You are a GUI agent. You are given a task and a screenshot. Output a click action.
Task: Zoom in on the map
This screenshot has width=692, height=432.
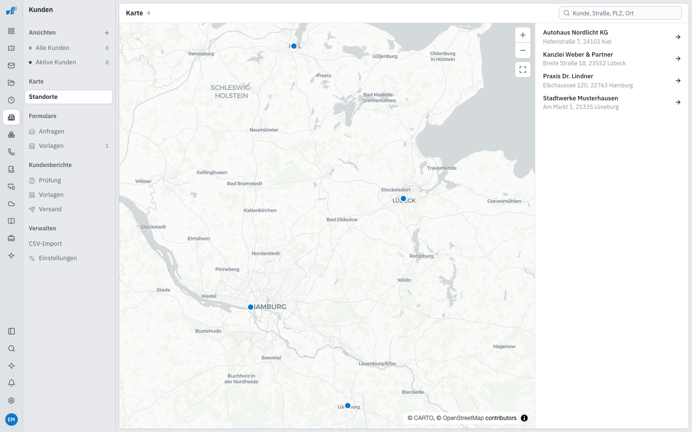click(523, 35)
